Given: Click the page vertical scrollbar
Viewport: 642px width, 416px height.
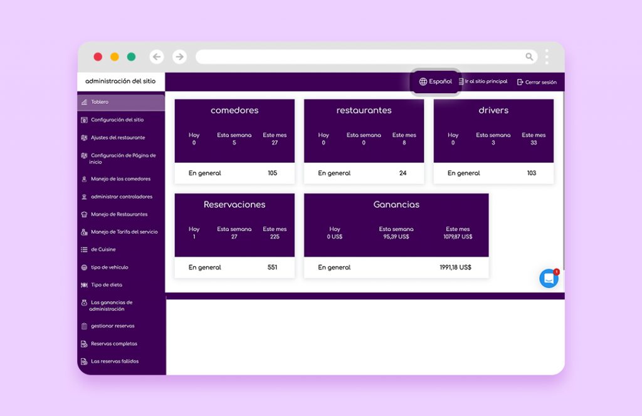Looking at the screenshot, I should coord(564,180).
